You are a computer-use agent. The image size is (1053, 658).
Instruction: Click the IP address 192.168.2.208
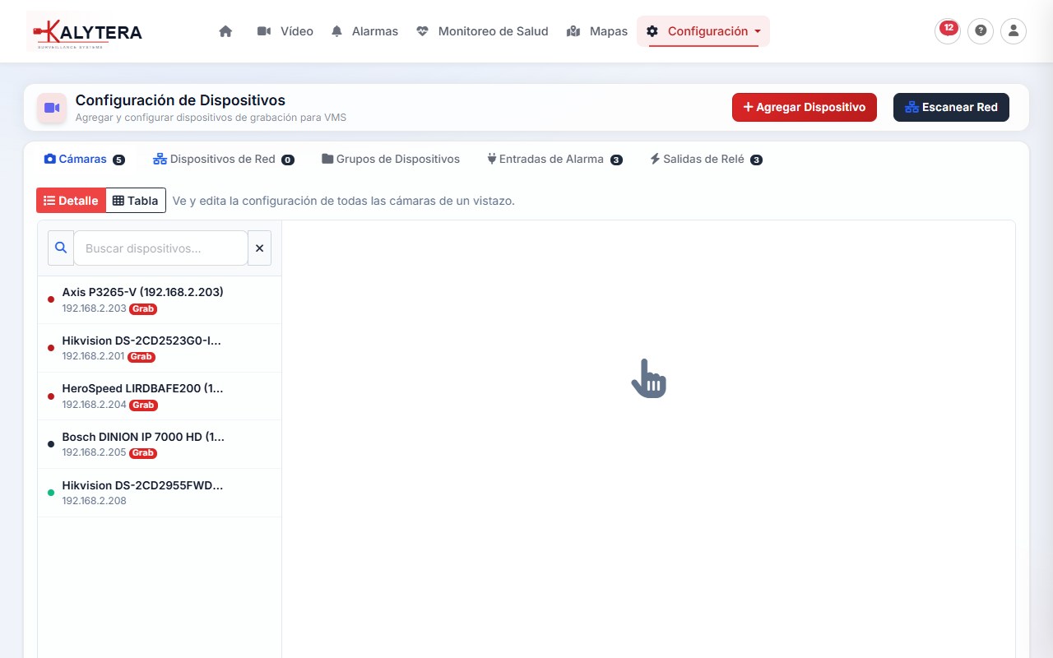(95, 501)
